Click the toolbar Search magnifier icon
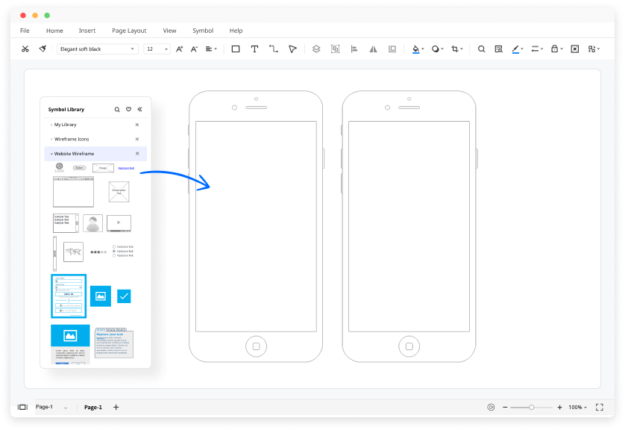This screenshot has height=430, width=625. [x=482, y=49]
